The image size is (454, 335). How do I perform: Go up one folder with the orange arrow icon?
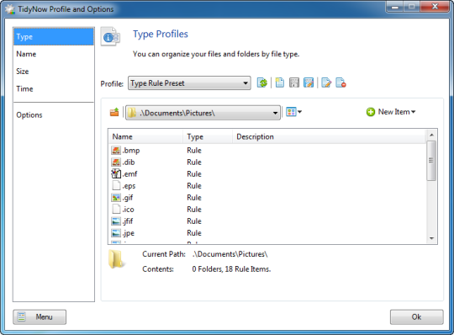tap(114, 112)
